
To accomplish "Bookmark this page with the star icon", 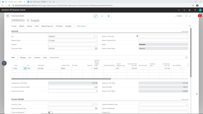I will click(x=193, y=6).
